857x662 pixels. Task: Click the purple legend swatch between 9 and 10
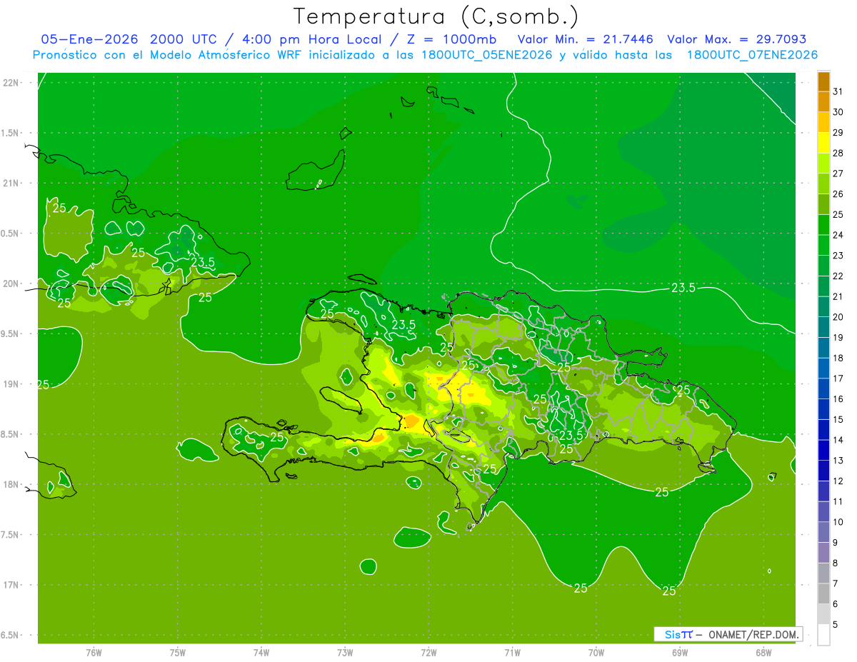coord(823,532)
